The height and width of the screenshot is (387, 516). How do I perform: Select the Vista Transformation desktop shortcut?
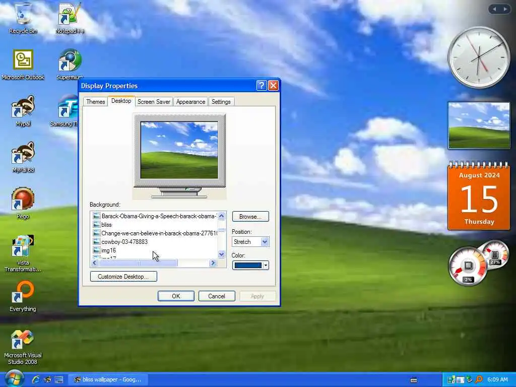click(23, 253)
